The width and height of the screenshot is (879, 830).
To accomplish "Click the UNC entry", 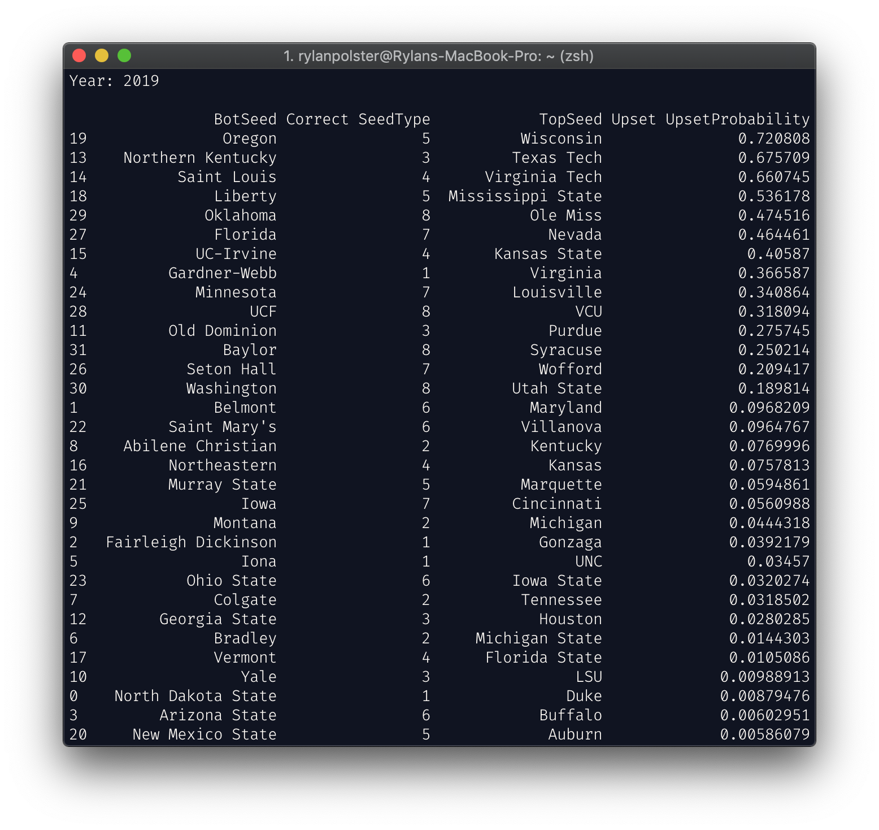I will [x=589, y=561].
